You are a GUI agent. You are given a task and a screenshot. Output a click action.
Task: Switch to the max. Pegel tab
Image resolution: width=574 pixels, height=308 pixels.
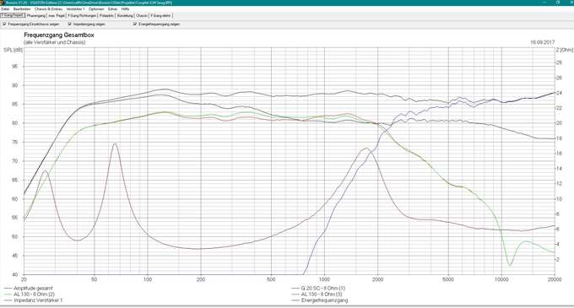click(x=57, y=16)
